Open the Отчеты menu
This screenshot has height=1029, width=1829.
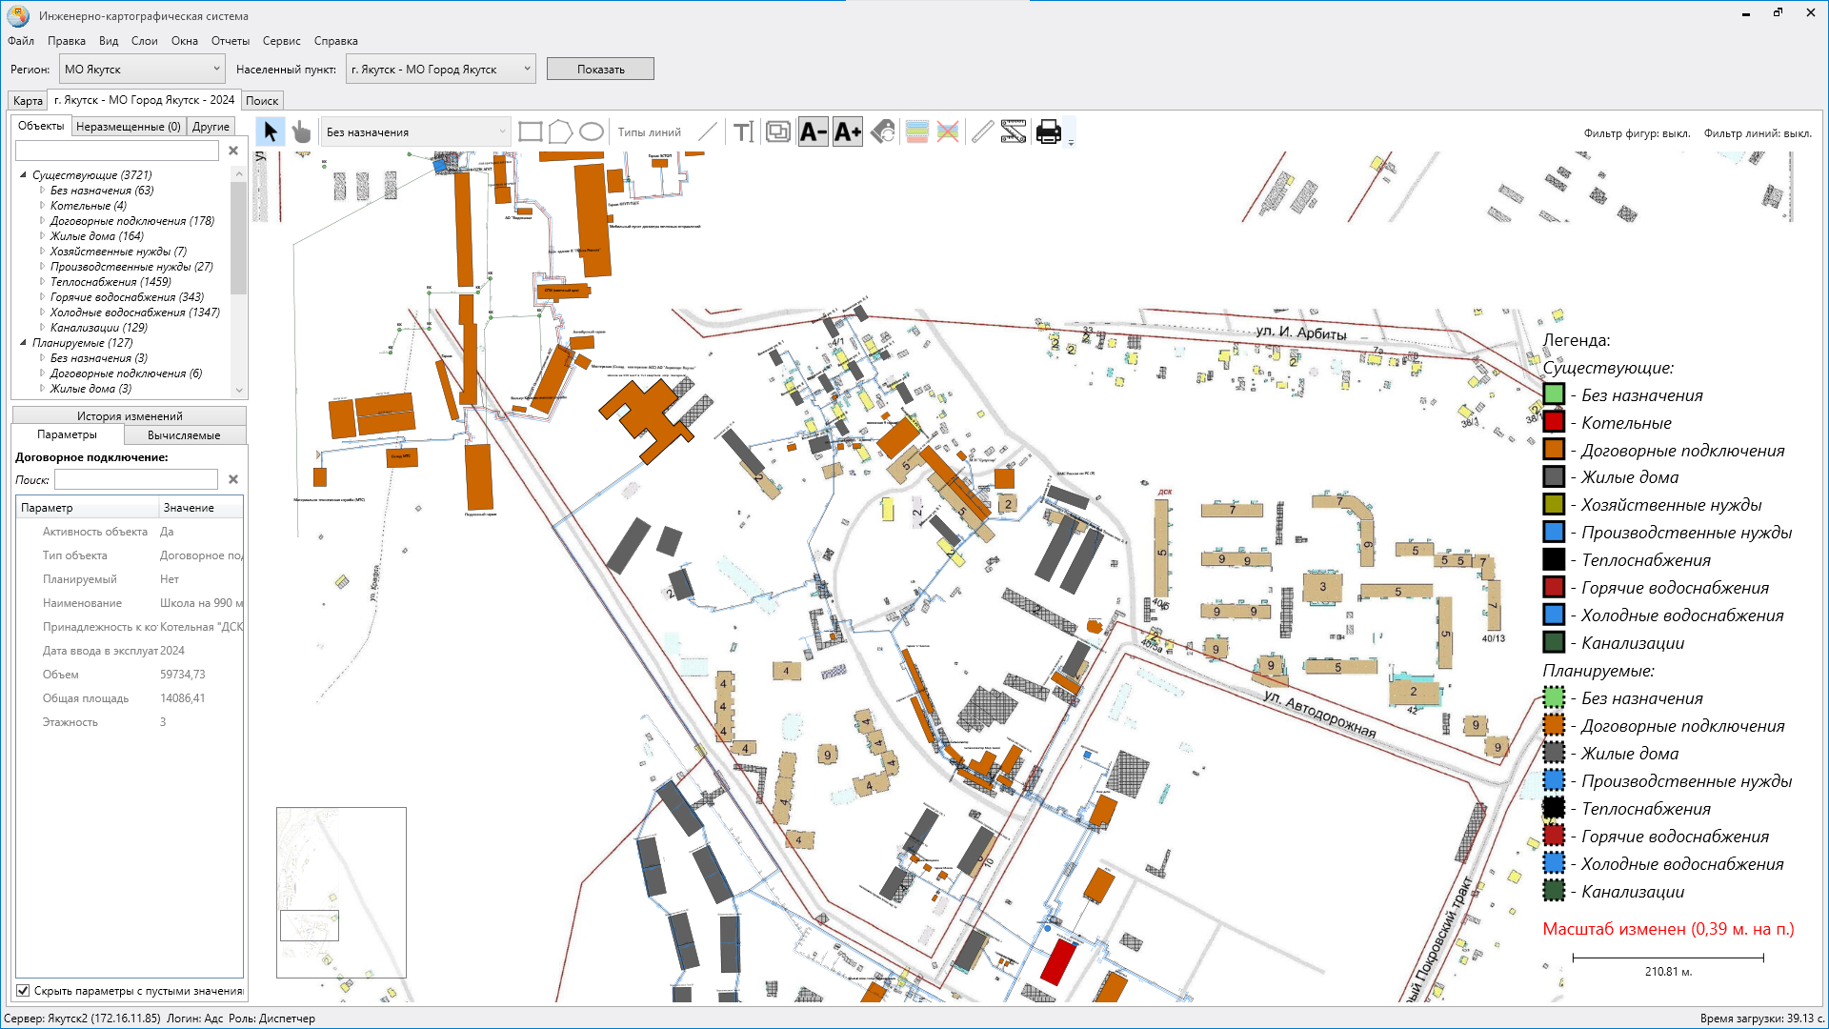pyautogui.click(x=230, y=41)
